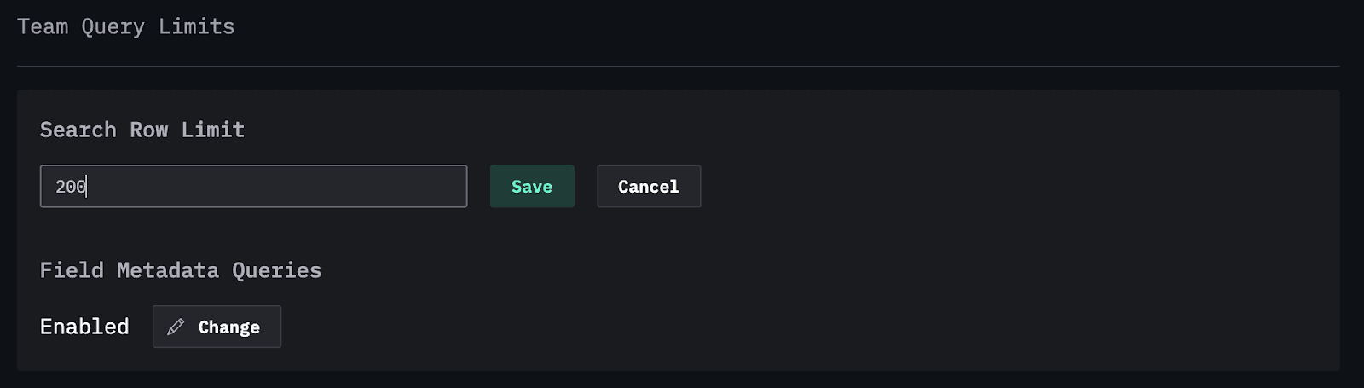Click the Team Query Limits heading
Screen dimensions: 1364x388
[126, 27]
